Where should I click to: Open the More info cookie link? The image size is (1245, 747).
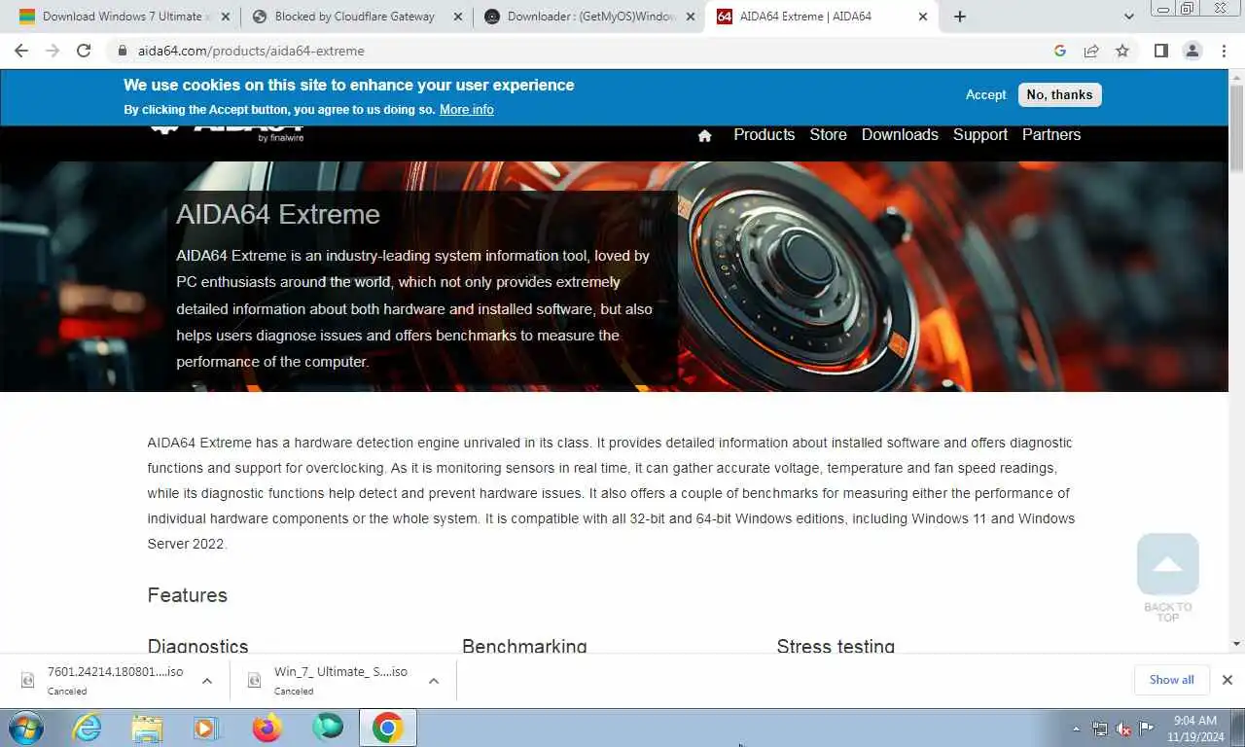(x=467, y=109)
